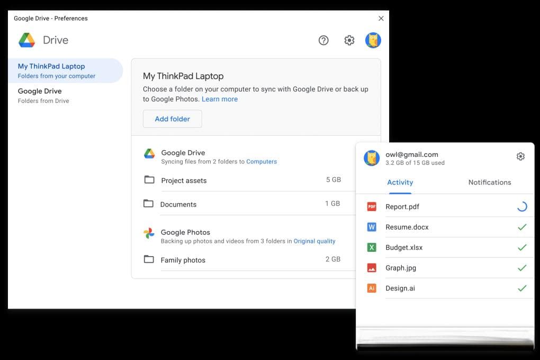Viewport: 540px width, 360px height.
Task: Click the Google Photos pinwheel icon
Action: (149, 233)
